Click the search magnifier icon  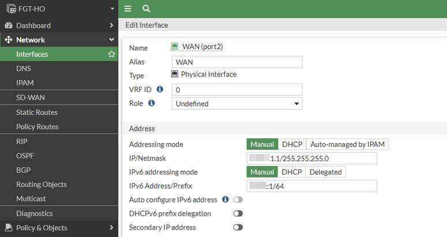coord(146,9)
